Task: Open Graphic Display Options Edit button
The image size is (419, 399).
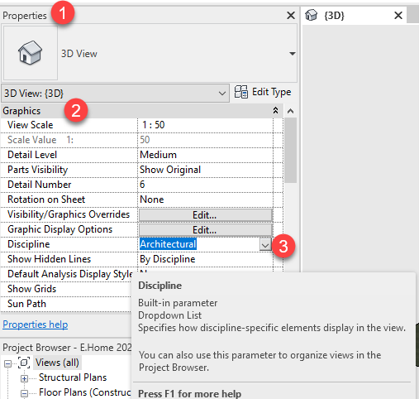Action: 205,229
